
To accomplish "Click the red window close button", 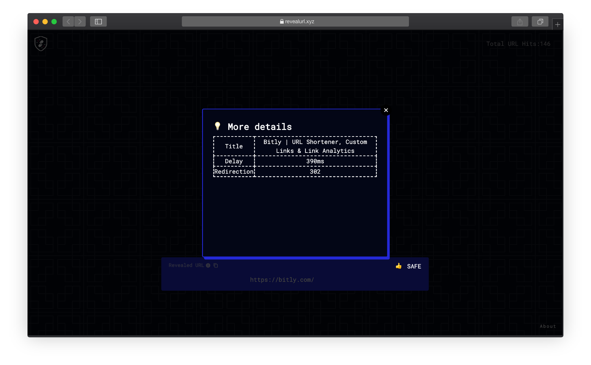I will pyautogui.click(x=36, y=22).
